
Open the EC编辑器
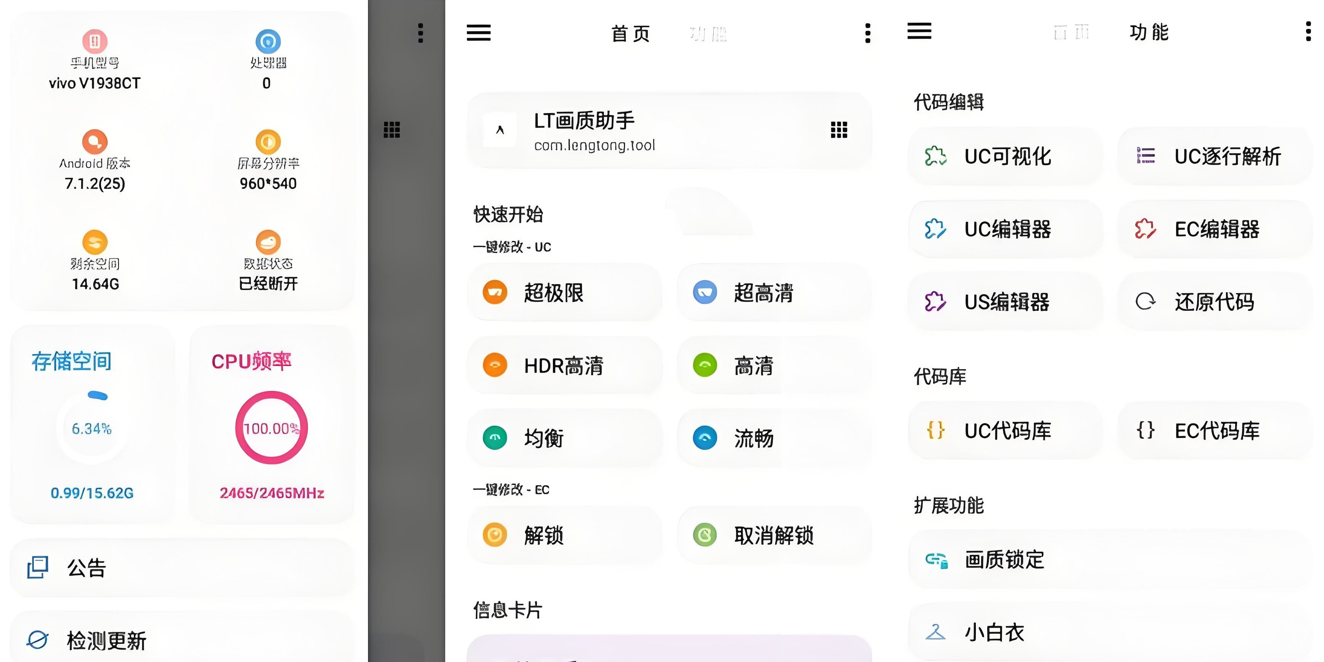(1216, 229)
